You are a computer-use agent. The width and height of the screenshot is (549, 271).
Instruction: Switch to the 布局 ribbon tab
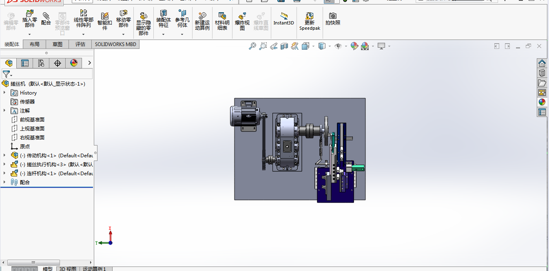tap(35, 44)
